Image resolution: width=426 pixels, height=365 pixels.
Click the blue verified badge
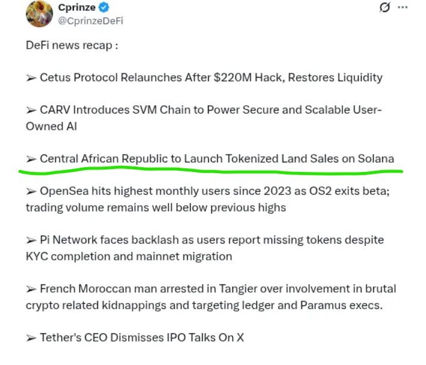[x=103, y=7]
